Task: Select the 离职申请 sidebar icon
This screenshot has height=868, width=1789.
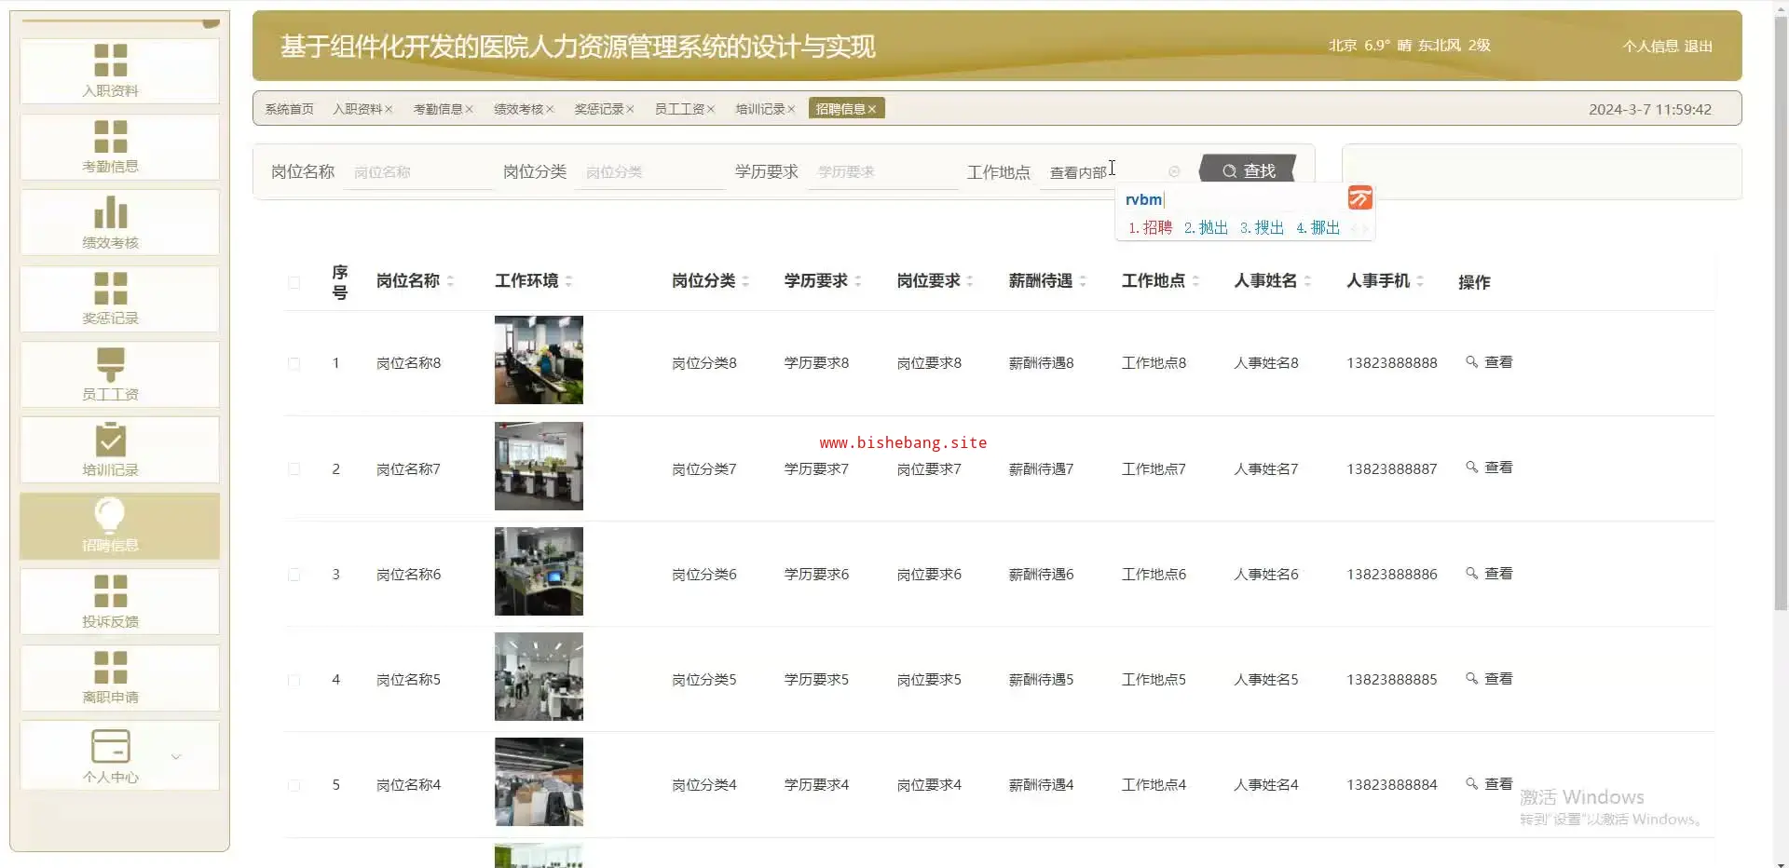Action: coord(110,668)
